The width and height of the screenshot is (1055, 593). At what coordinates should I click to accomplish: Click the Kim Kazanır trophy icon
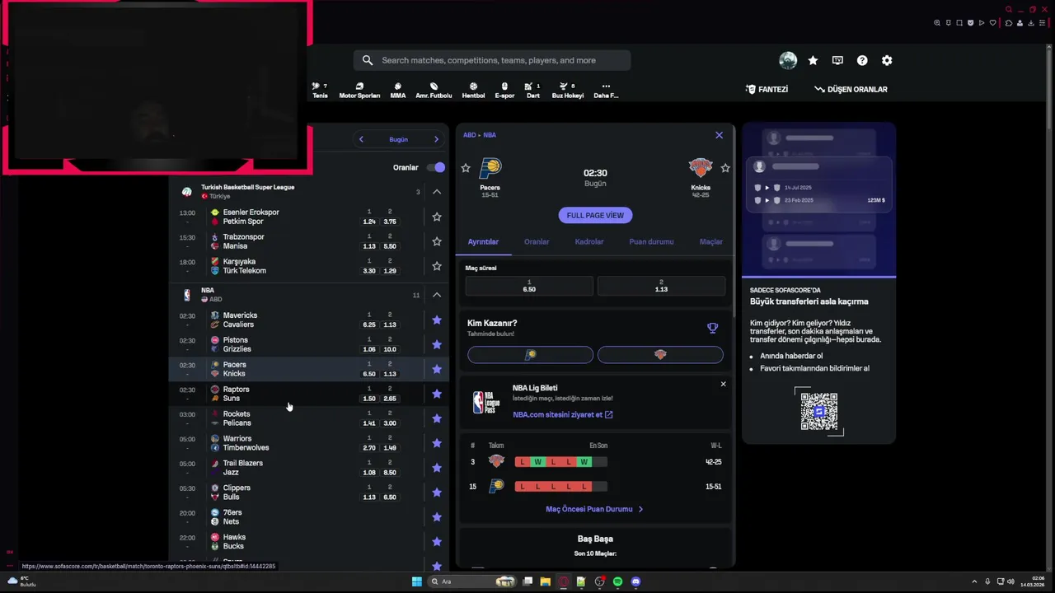pyautogui.click(x=713, y=328)
